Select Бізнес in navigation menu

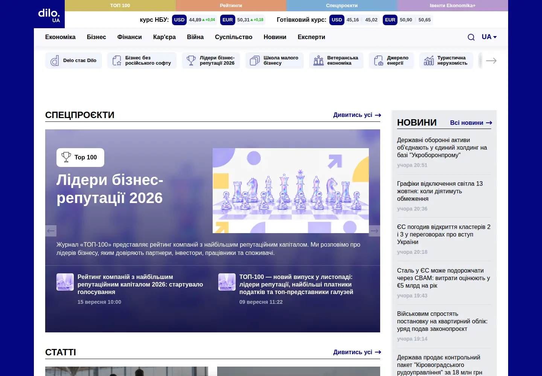click(96, 37)
